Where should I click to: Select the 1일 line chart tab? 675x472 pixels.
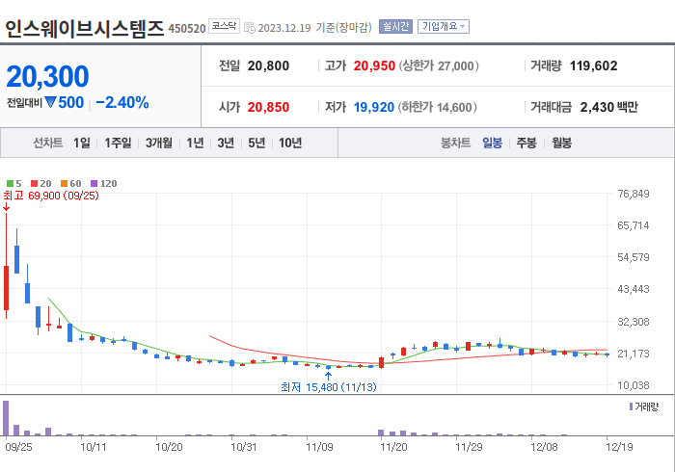point(82,143)
